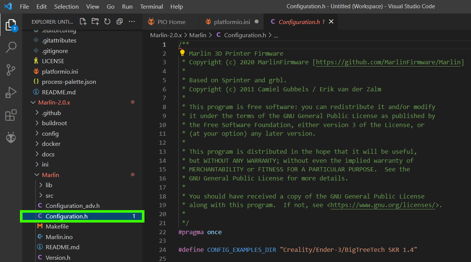Open Configuration_adv.h in the file tree

(72, 206)
